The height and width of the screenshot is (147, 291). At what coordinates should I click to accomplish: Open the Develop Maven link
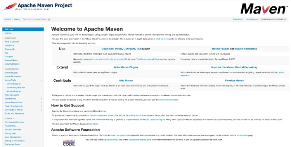pyautogui.click(x=234, y=80)
